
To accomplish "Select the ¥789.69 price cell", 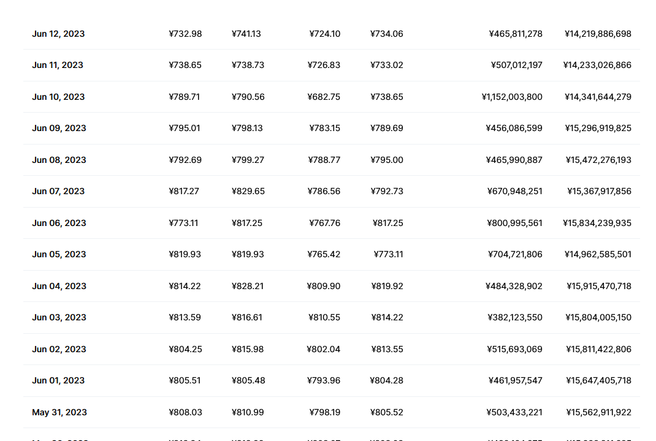I will 387,128.
